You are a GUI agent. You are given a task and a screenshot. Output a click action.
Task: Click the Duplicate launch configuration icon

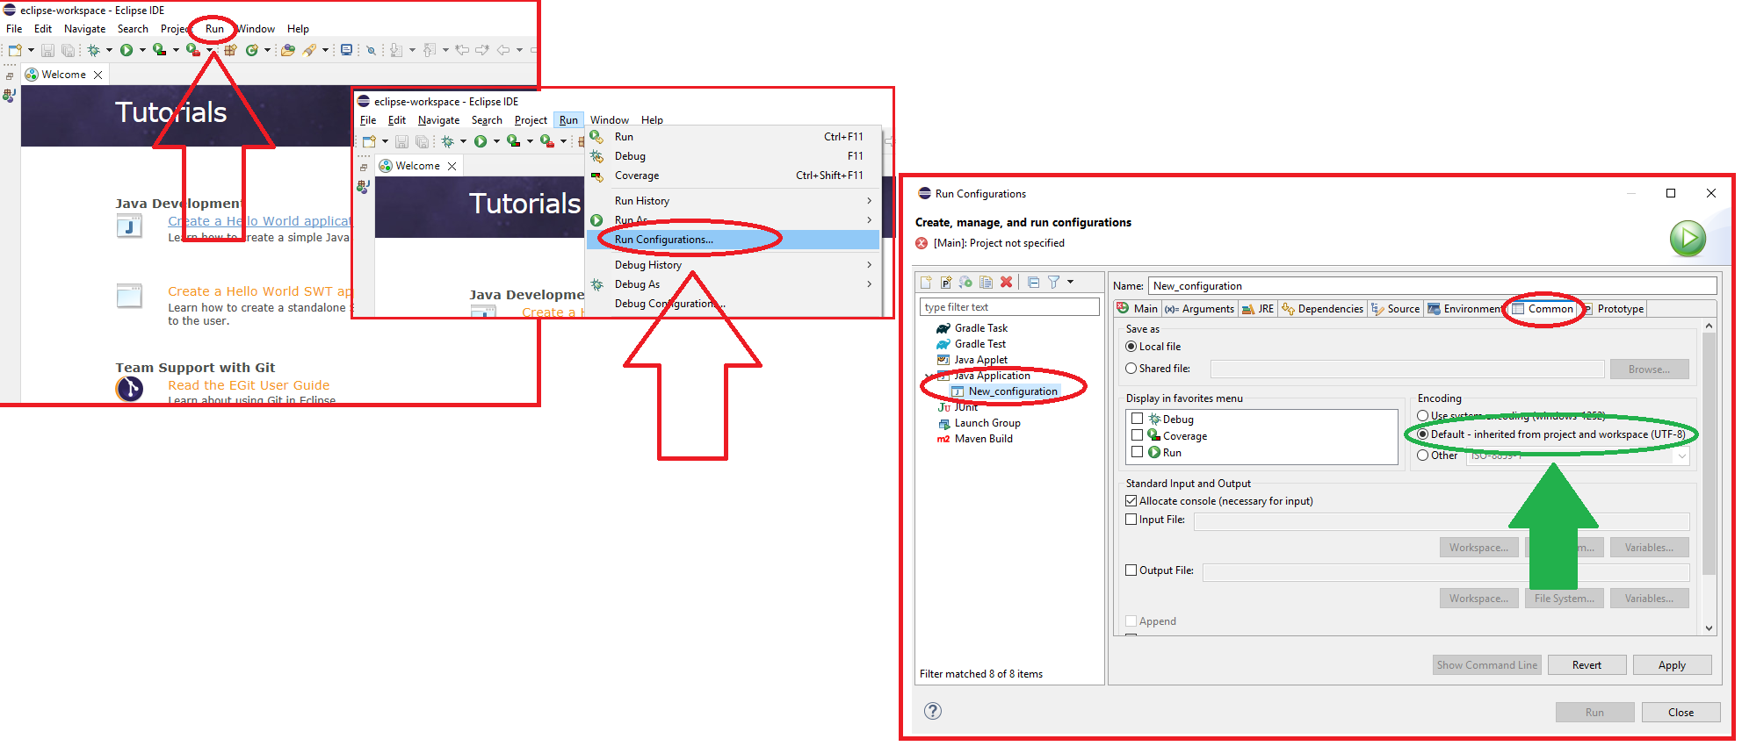[987, 283]
